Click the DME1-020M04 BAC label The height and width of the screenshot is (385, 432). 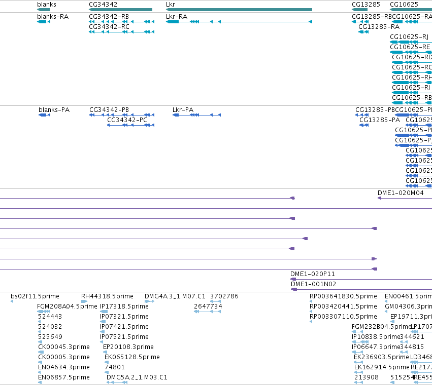401,193
